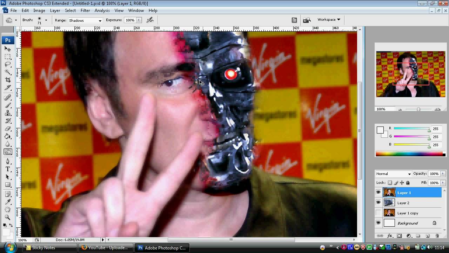Toggle lock all
This screenshot has height=253, width=449.
click(408, 183)
